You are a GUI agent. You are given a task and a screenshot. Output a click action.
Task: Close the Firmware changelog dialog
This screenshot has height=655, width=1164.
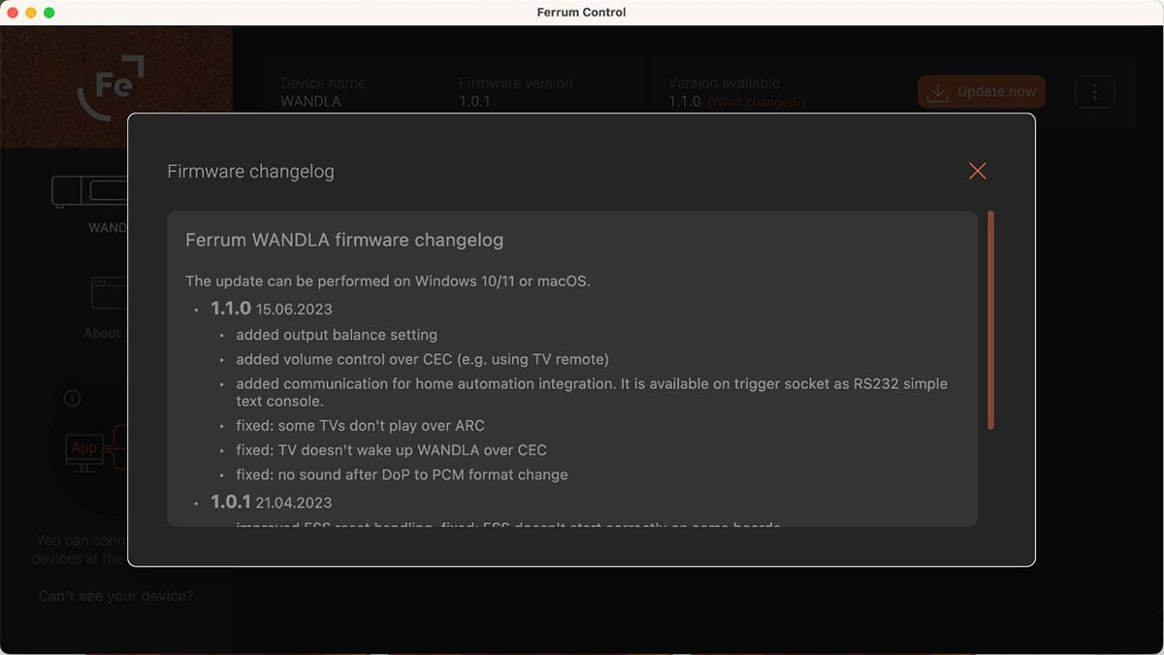977,171
